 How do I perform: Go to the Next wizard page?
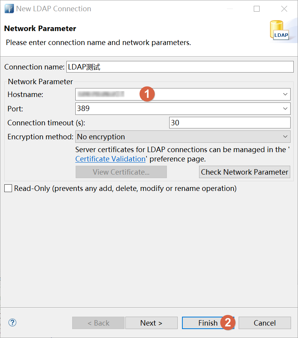(x=151, y=323)
